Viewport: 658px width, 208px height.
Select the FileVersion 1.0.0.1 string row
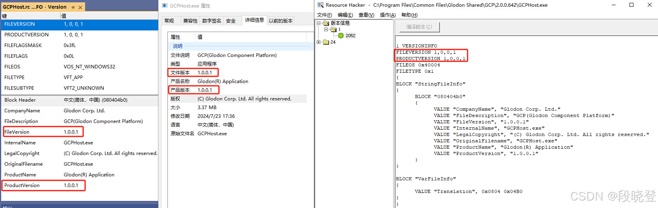tap(79, 132)
